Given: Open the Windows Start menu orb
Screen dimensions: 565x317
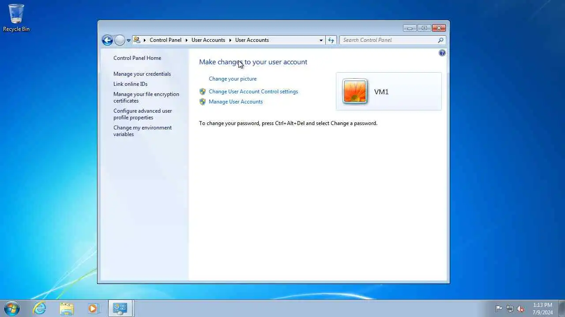Looking at the screenshot, I should click(11, 308).
